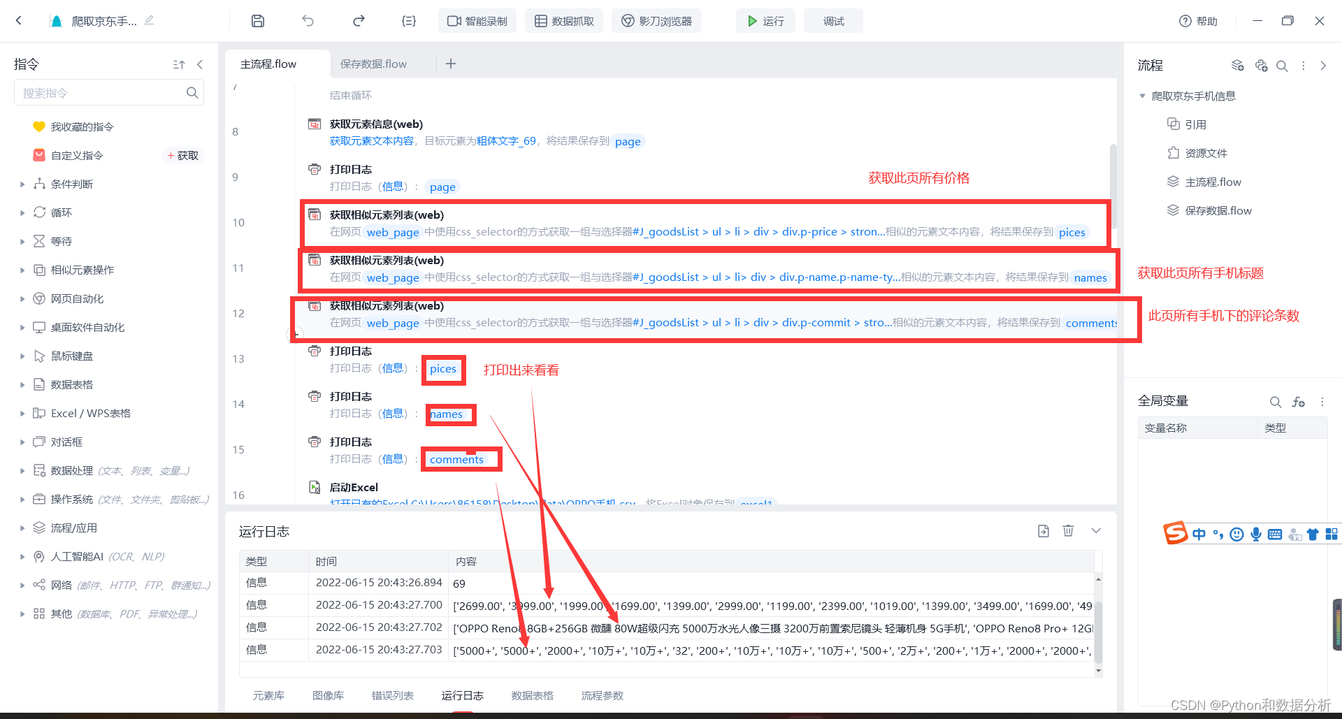Click the names variable in step 14
This screenshot has height=719, width=1342.
446,414
